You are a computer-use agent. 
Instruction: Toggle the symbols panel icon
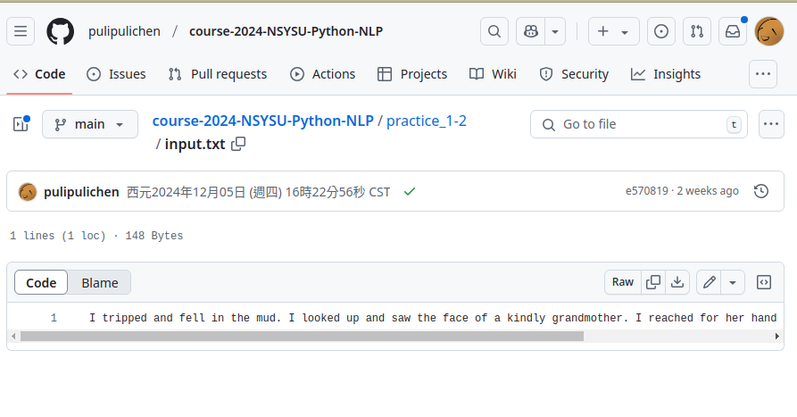click(763, 282)
